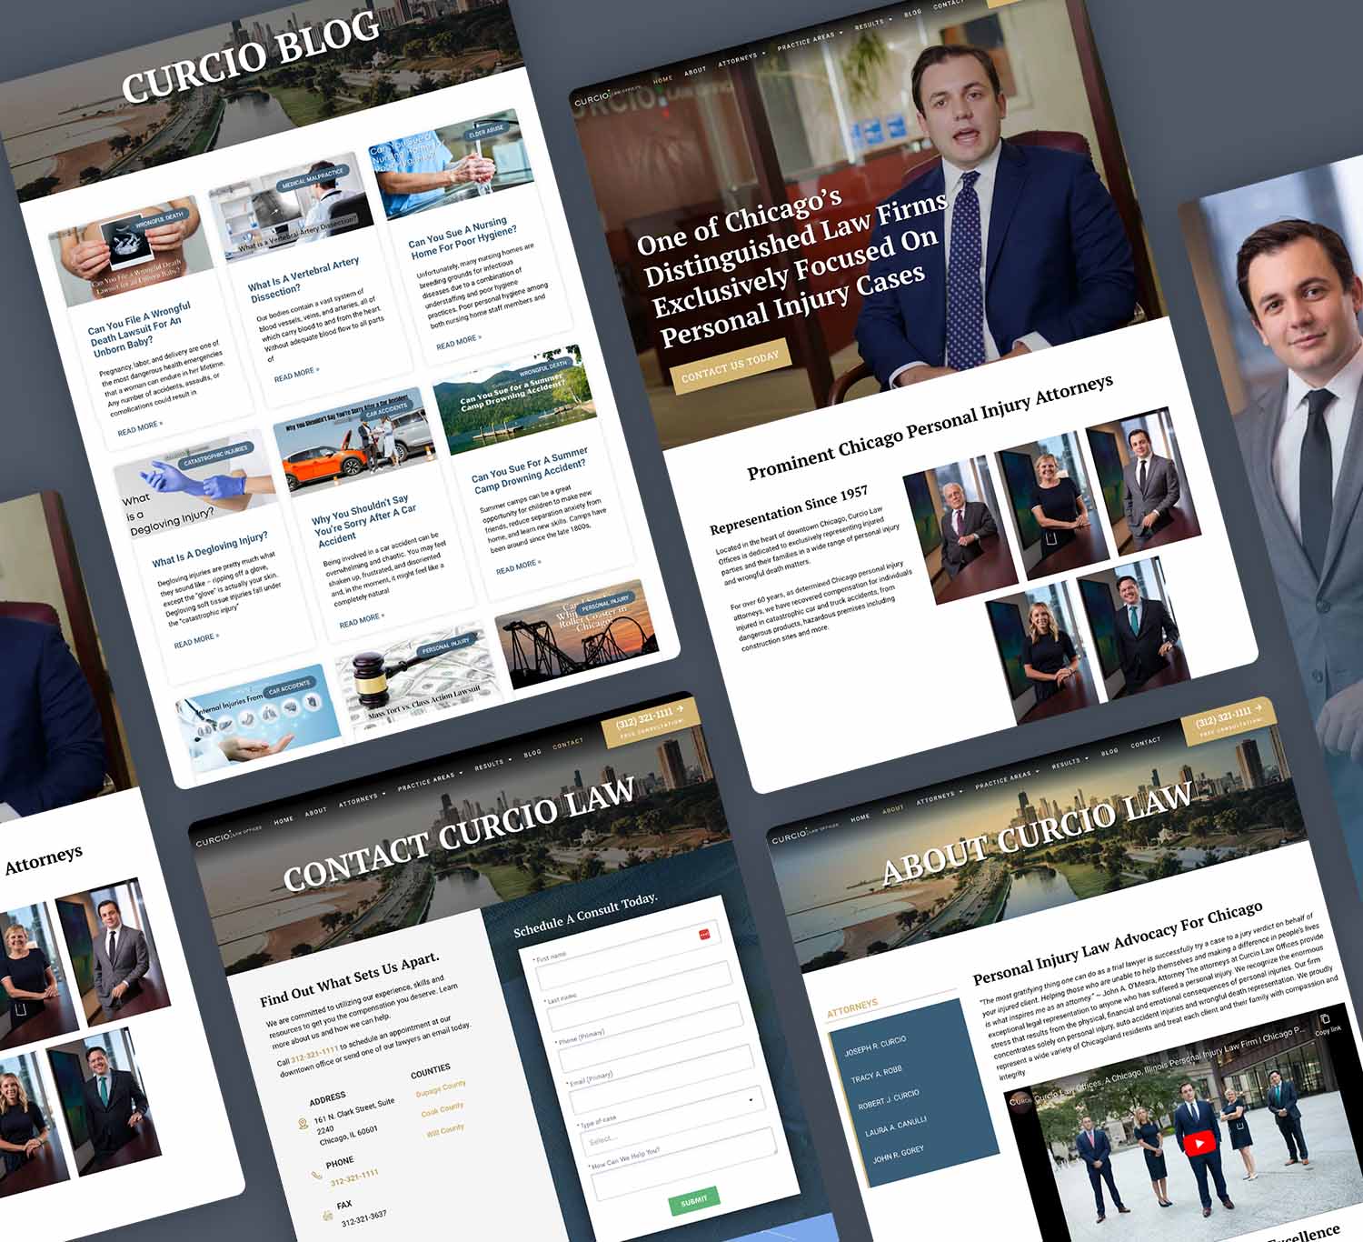Click Read More under the Nursing Home hygiene article

459,341
